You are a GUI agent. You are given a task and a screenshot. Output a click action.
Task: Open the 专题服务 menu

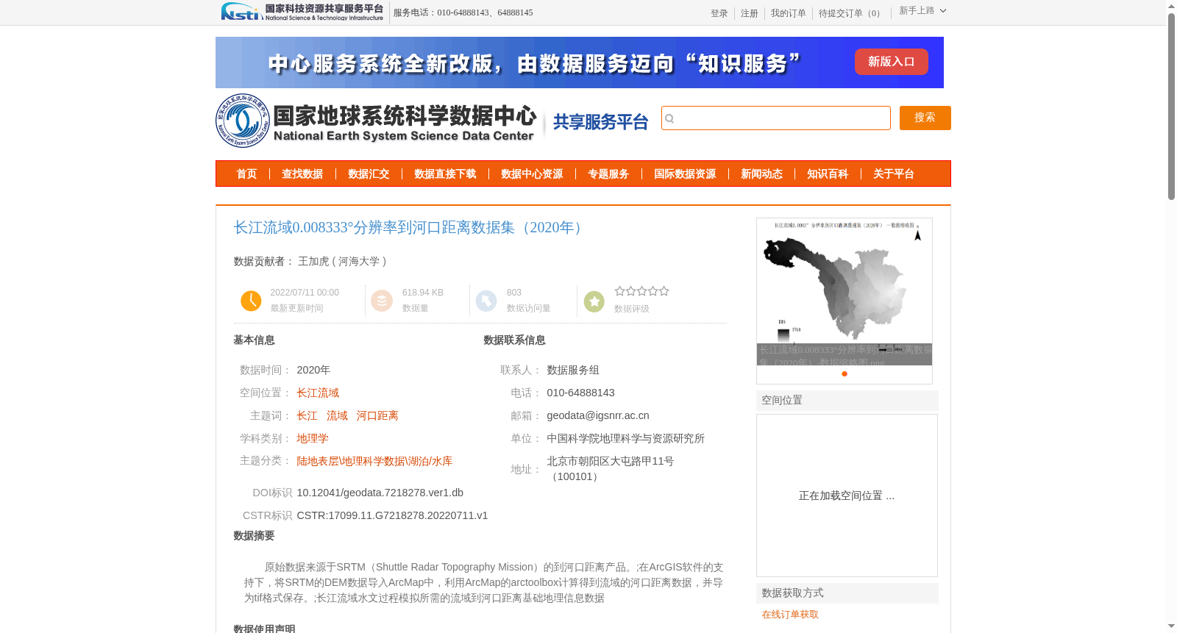(608, 174)
